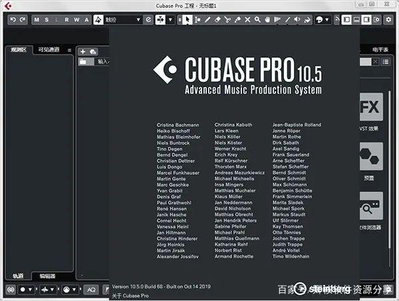Select the Erase tool
Screen dimensions: 399x301
217,19
